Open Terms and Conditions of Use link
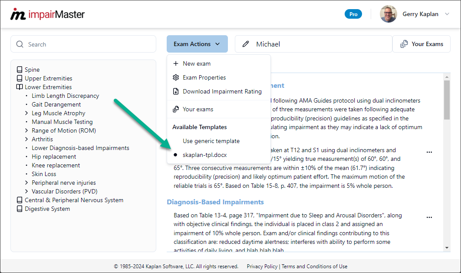This screenshot has height=273, width=461. [x=314, y=266]
